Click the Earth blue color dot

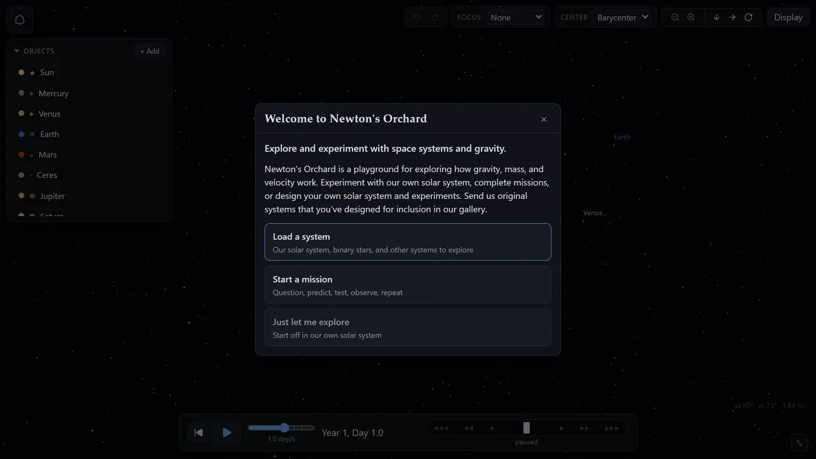[21, 135]
